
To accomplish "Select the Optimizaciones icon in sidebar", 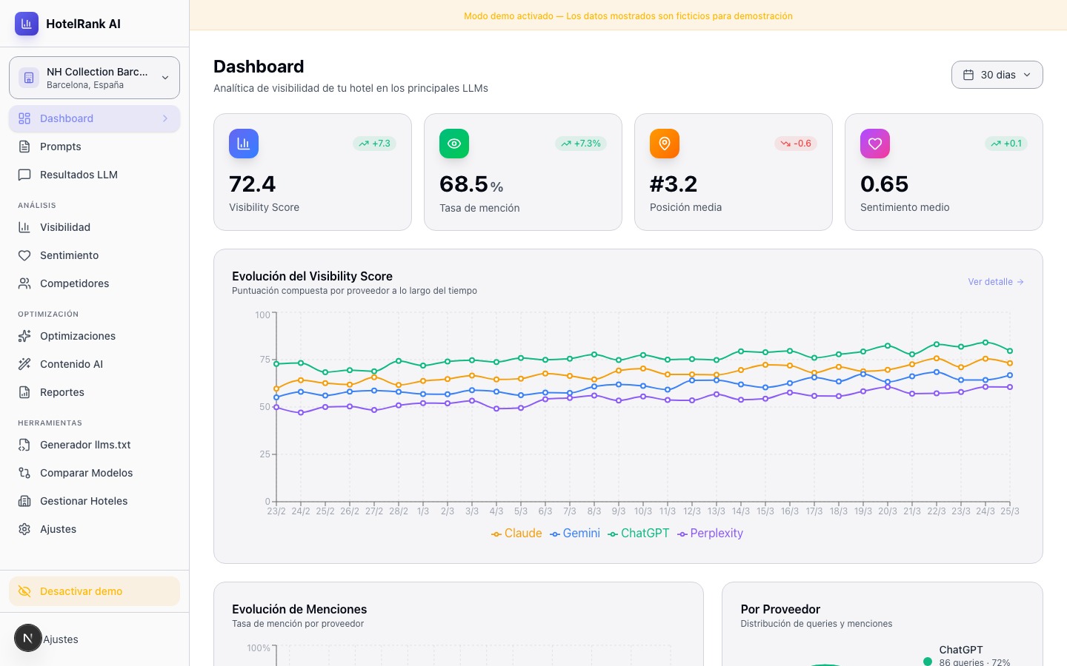I will coord(24,336).
